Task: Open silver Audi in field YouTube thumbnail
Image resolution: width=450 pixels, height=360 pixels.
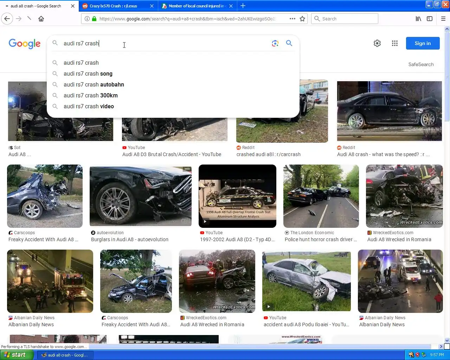Action: 307,281
